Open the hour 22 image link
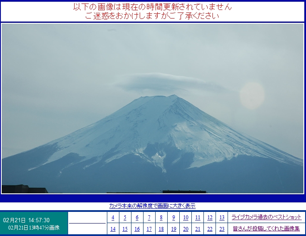This screenshot has width=306, height=236. click(209, 229)
